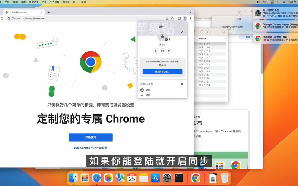Open the Trash in the Dock
This screenshot has width=298, height=186.
point(225,178)
